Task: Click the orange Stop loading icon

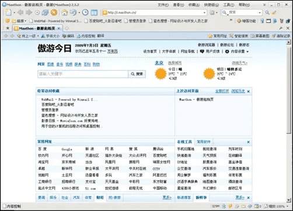Action: click(x=54, y=13)
